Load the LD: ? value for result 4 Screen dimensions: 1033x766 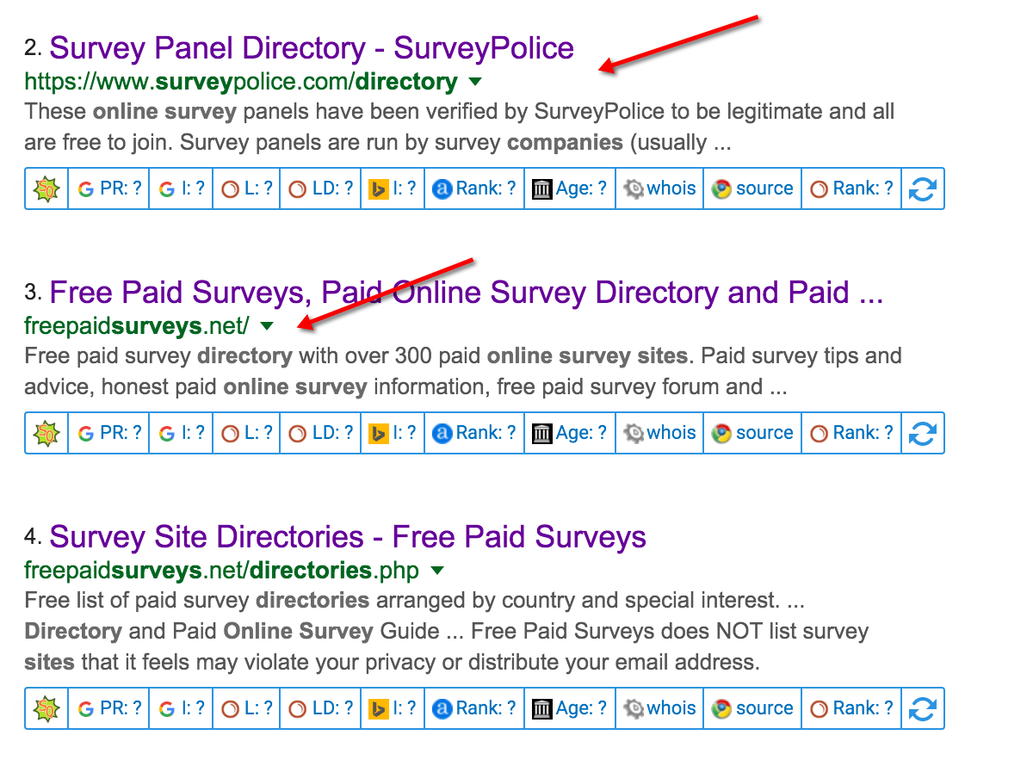[x=320, y=708]
